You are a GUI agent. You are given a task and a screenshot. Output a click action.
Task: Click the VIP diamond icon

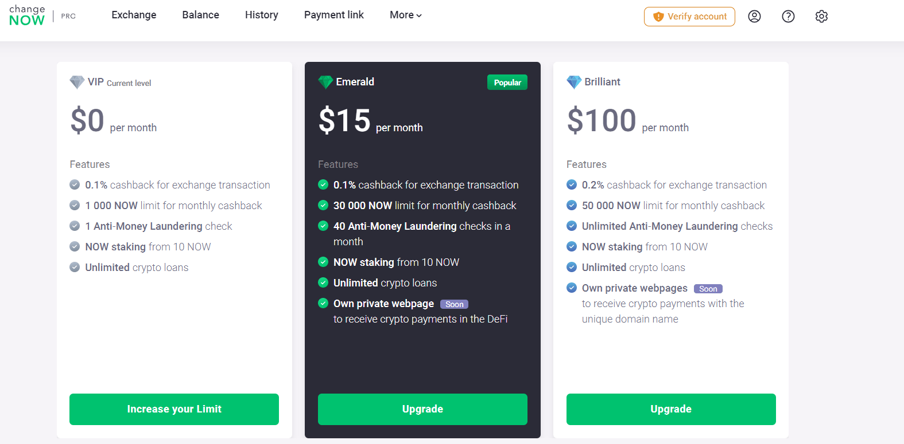coord(77,82)
